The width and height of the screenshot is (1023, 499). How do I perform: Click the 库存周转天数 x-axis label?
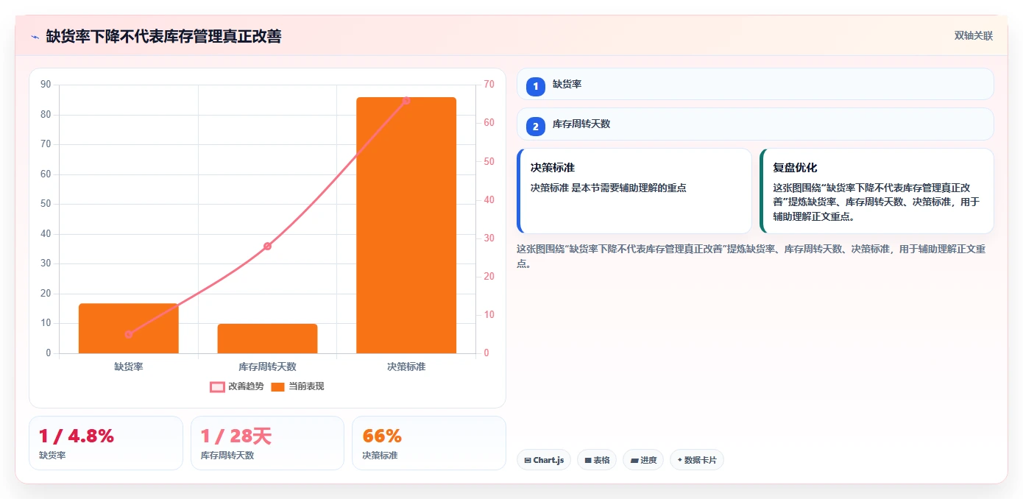[267, 367]
